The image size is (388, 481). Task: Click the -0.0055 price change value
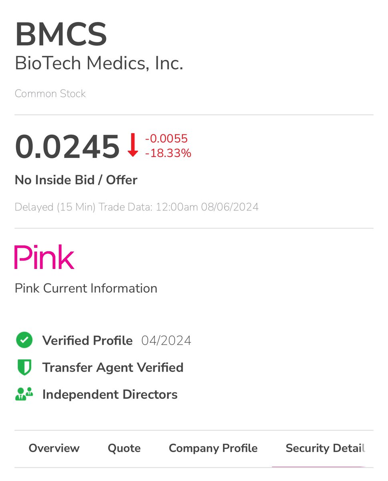(166, 139)
